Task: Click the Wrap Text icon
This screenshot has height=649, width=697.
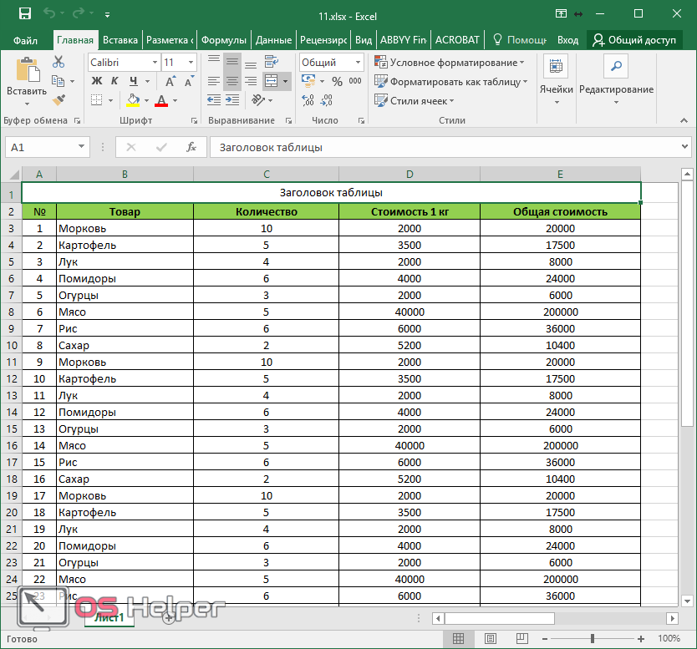Action: coord(271,62)
